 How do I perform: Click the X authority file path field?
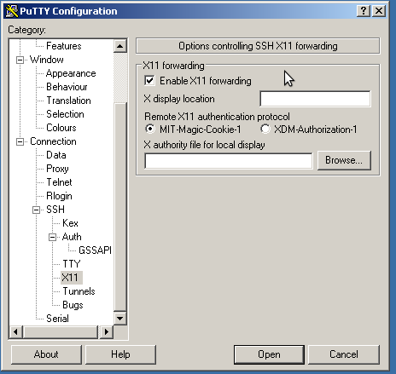pos(229,161)
